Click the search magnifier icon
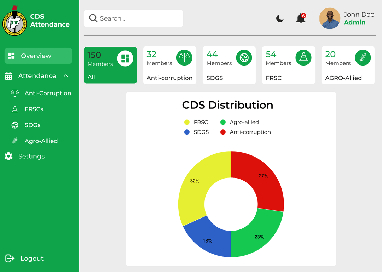 coord(93,18)
